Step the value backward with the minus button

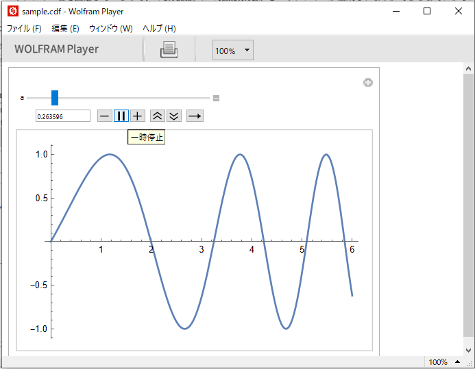coord(105,116)
